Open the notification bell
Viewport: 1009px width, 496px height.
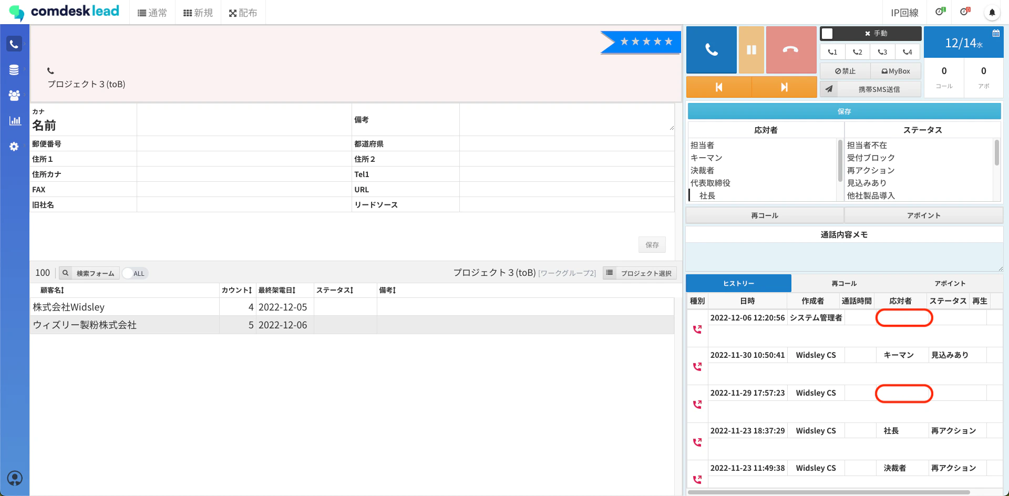tap(992, 13)
